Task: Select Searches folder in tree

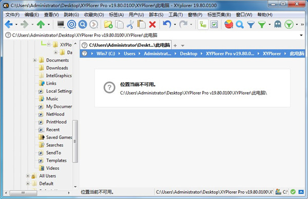Action: click(54, 145)
